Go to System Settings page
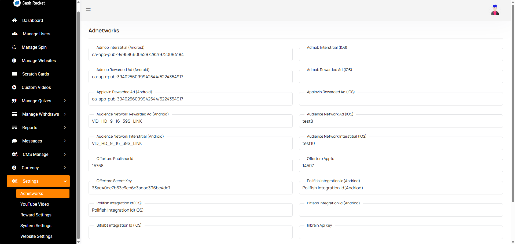This screenshot has width=515, height=244. (36, 226)
